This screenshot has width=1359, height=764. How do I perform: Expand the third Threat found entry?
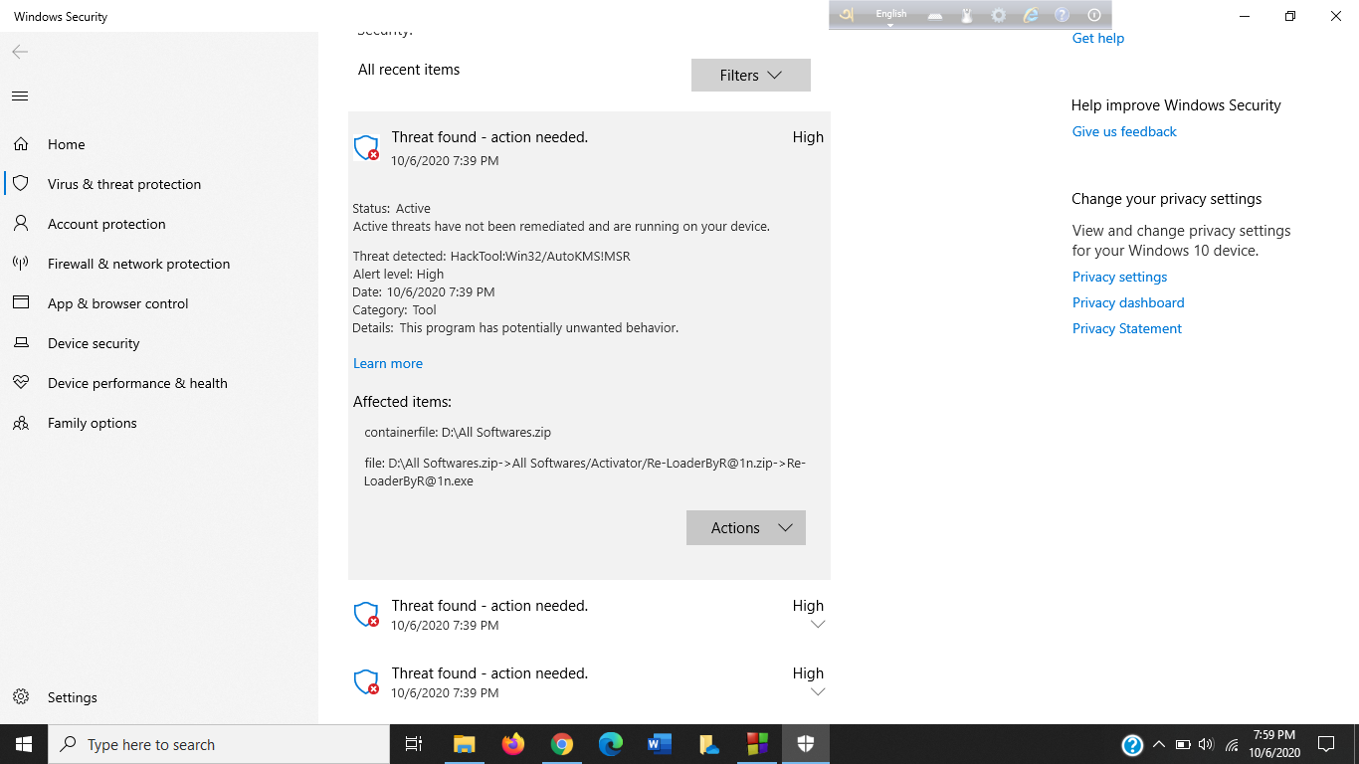pyautogui.click(x=818, y=692)
